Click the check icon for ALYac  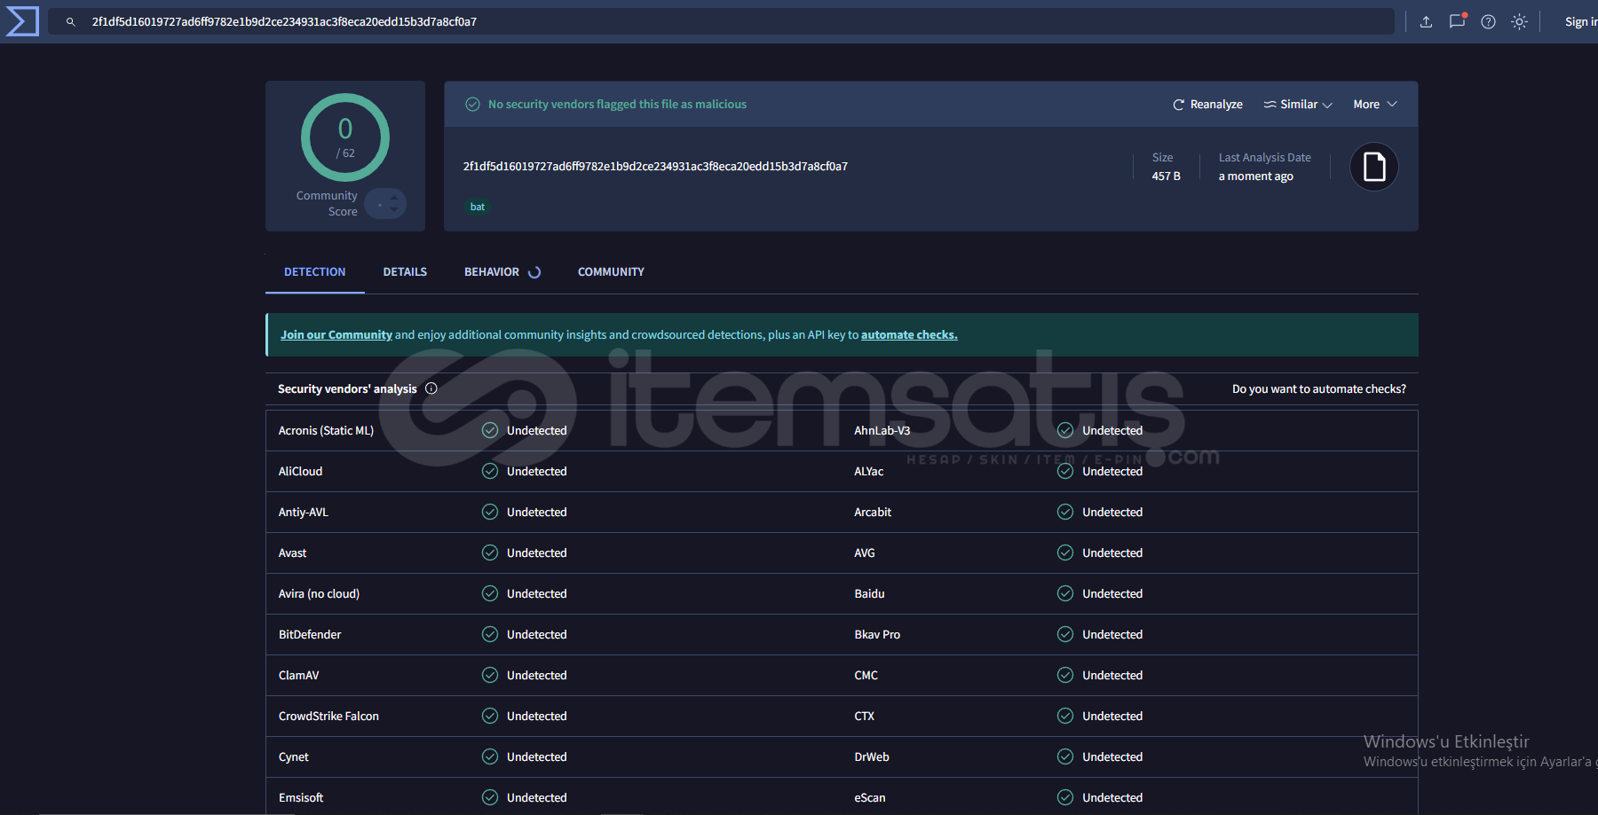[x=1065, y=472]
